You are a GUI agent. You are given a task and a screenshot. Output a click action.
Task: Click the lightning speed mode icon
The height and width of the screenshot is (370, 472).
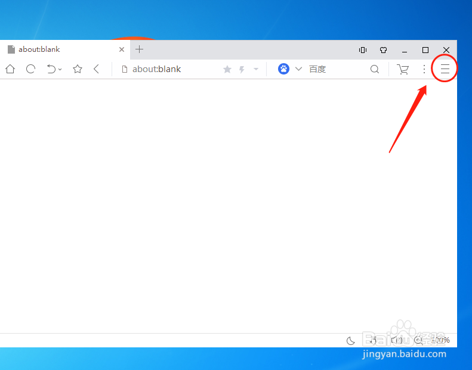point(242,70)
